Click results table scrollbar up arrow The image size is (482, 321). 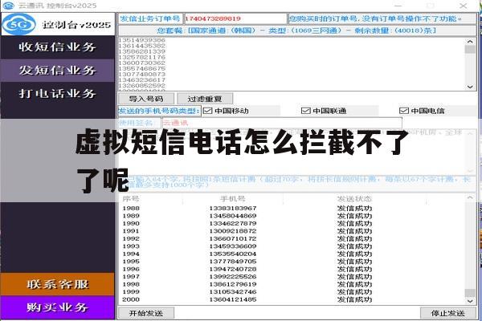(x=470, y=198)
